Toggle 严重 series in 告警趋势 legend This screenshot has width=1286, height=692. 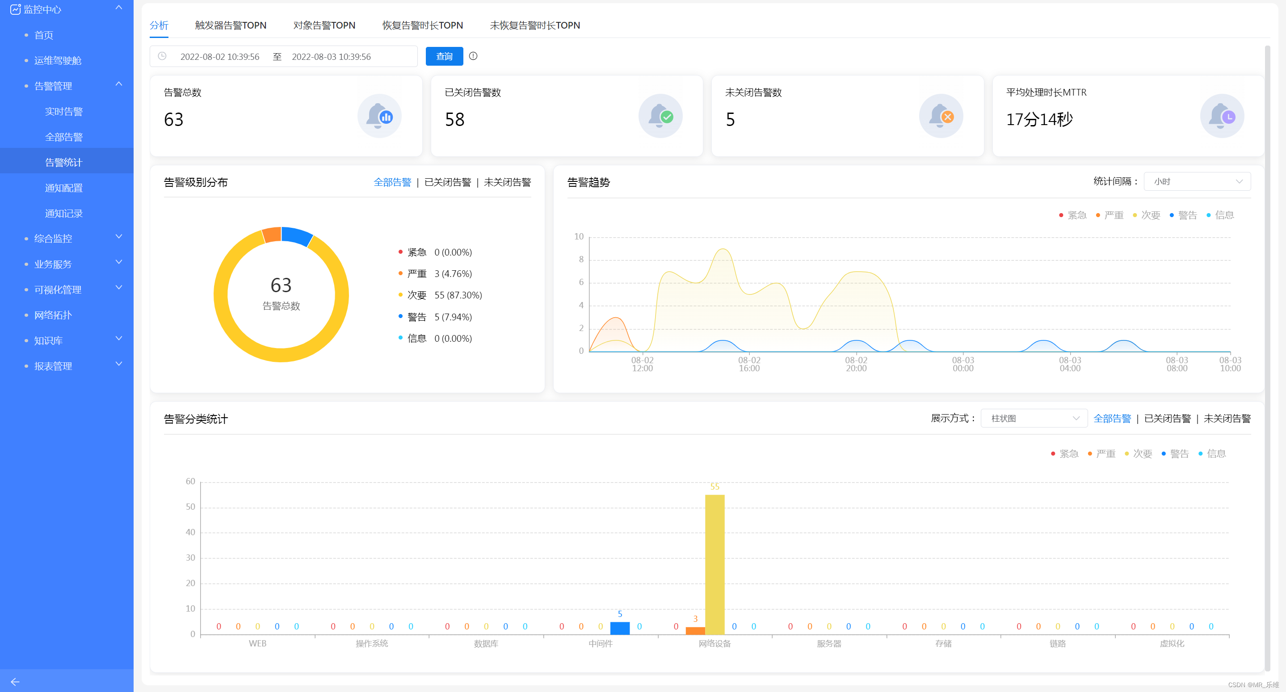click(1109, 215)
